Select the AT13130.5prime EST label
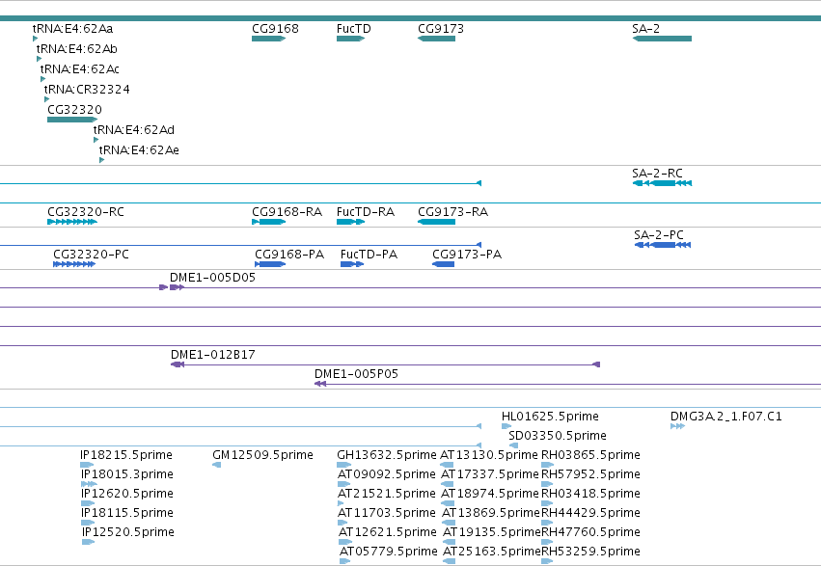821x566 pixels. pyautogui.click(x=489, y=455)
